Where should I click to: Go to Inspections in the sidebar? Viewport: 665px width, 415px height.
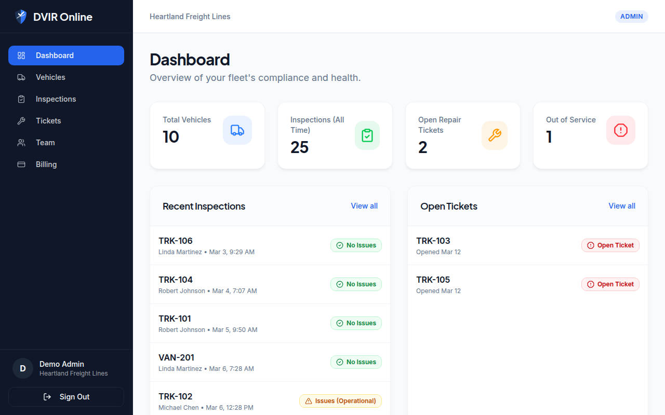coord(56,99)
